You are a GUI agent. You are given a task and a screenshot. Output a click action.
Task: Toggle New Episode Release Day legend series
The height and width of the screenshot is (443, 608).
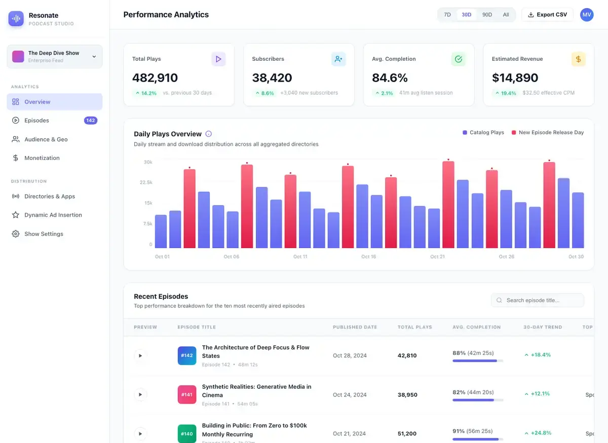click(x=548, y=133)
